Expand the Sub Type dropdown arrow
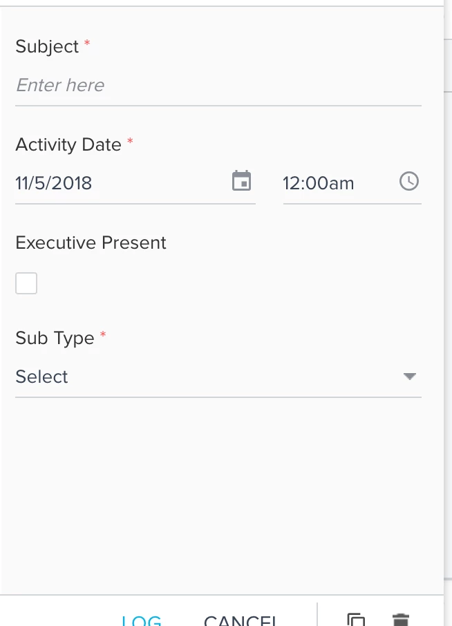Image resolution: width=452 pixels, height=626 pixels. (x=410, y=376)
